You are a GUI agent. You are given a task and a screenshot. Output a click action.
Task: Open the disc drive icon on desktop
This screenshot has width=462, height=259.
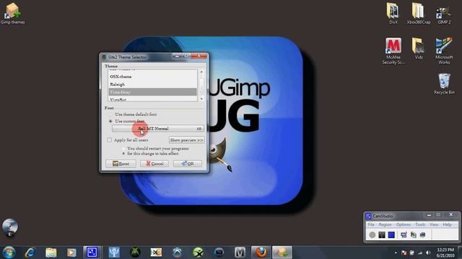(10, 227)
